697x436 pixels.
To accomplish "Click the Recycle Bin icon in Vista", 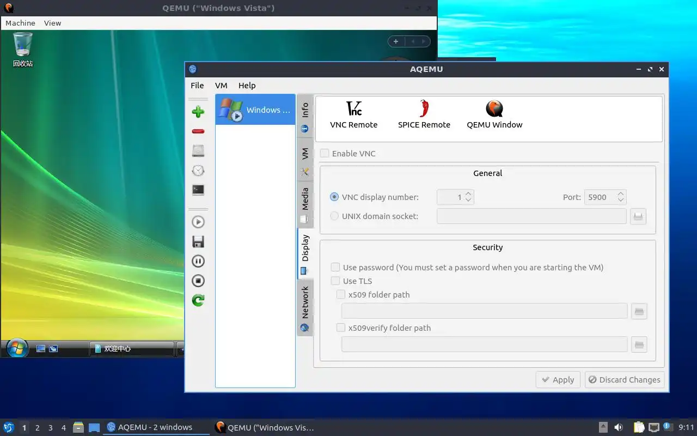I will pos(23,49).
